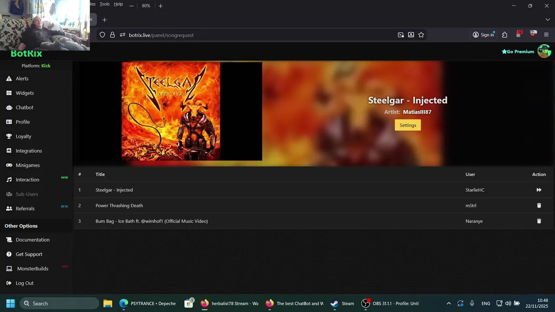Click the Steelgar album cover thumbnail
This screenshot has width=555, height=312.
(x=171, y=111)
